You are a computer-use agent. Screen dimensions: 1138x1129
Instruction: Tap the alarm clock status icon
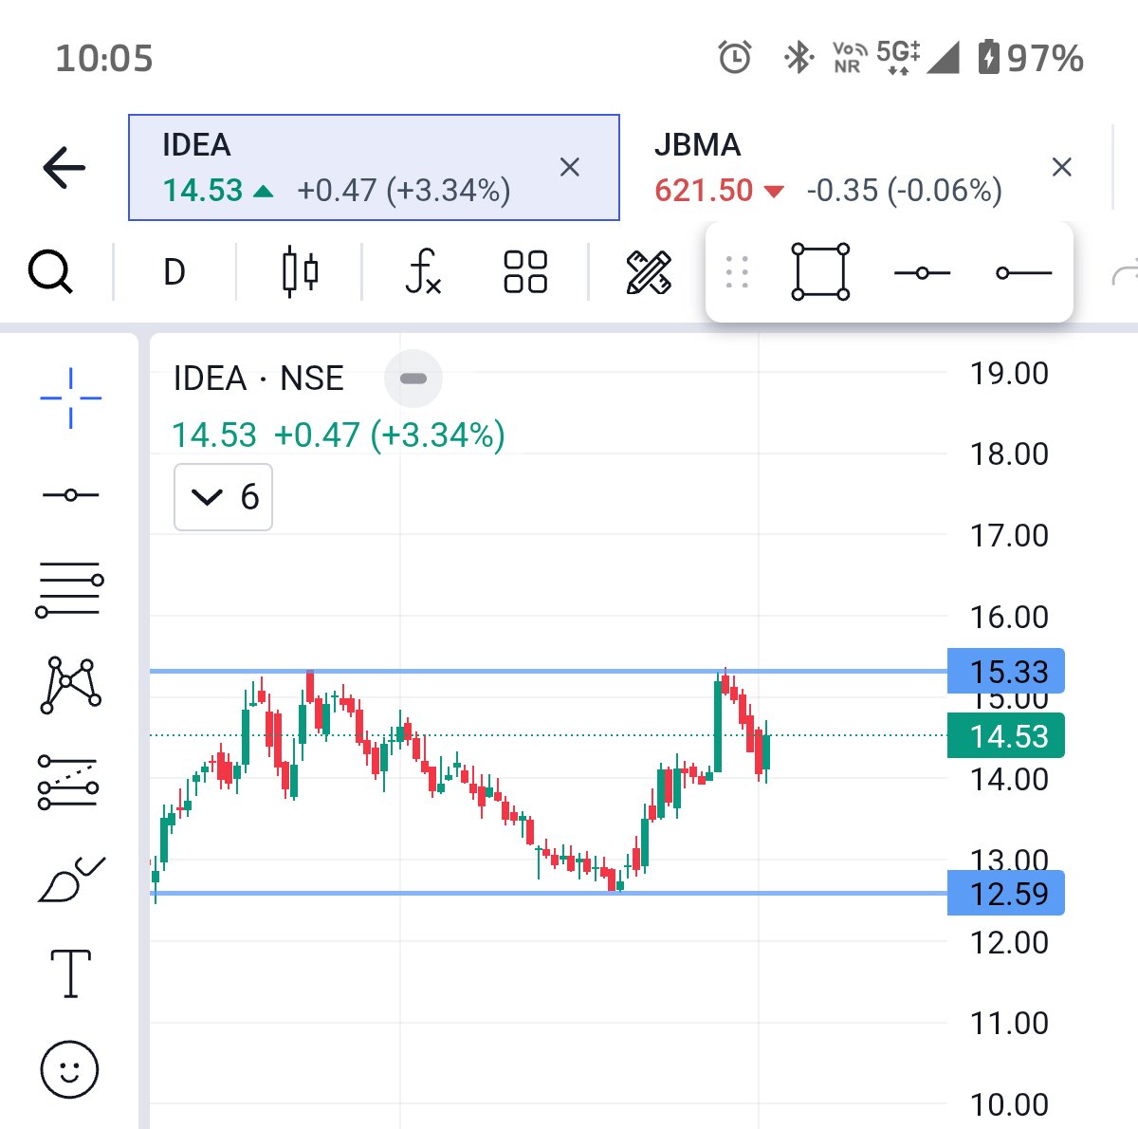pyautogui.click(x=735, y=58)
